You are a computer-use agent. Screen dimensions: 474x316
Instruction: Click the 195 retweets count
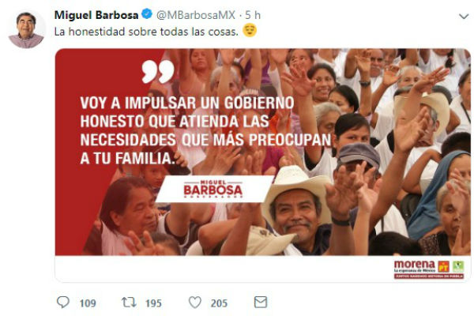tap(153, 303)
